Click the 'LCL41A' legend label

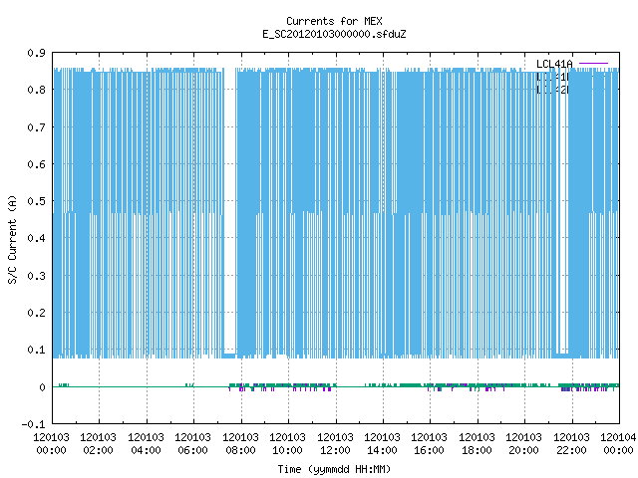[x=554, y=64]
